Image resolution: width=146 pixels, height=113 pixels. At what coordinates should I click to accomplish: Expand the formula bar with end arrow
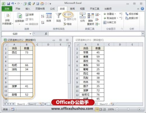click(143, 34)
